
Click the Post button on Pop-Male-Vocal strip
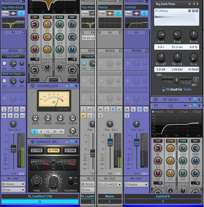coord(5,13)
